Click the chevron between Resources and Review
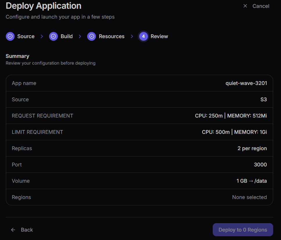 click(132, 36)
